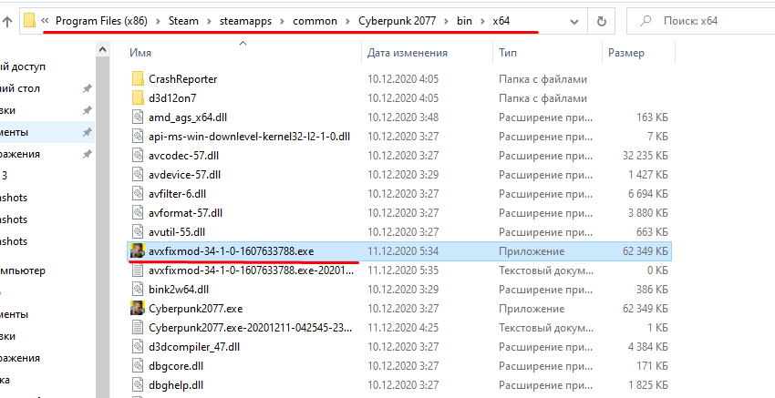
Task: Open the 'й доступ' navigation pane item
Action: pyautogui.click(x=23, y=66)
